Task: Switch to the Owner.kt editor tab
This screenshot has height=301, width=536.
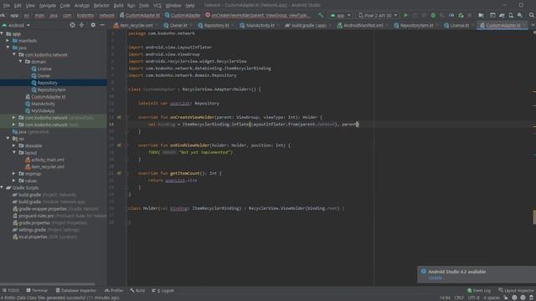Action: click(x=178, y=25)
